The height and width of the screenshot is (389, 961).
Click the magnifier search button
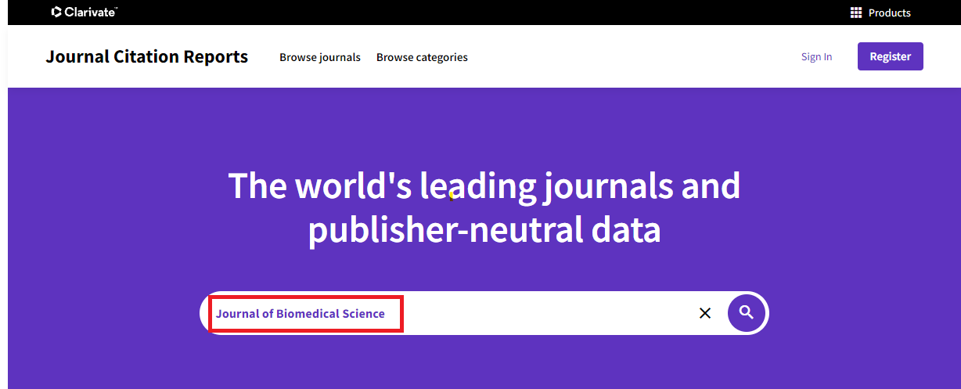click(747, 313)
